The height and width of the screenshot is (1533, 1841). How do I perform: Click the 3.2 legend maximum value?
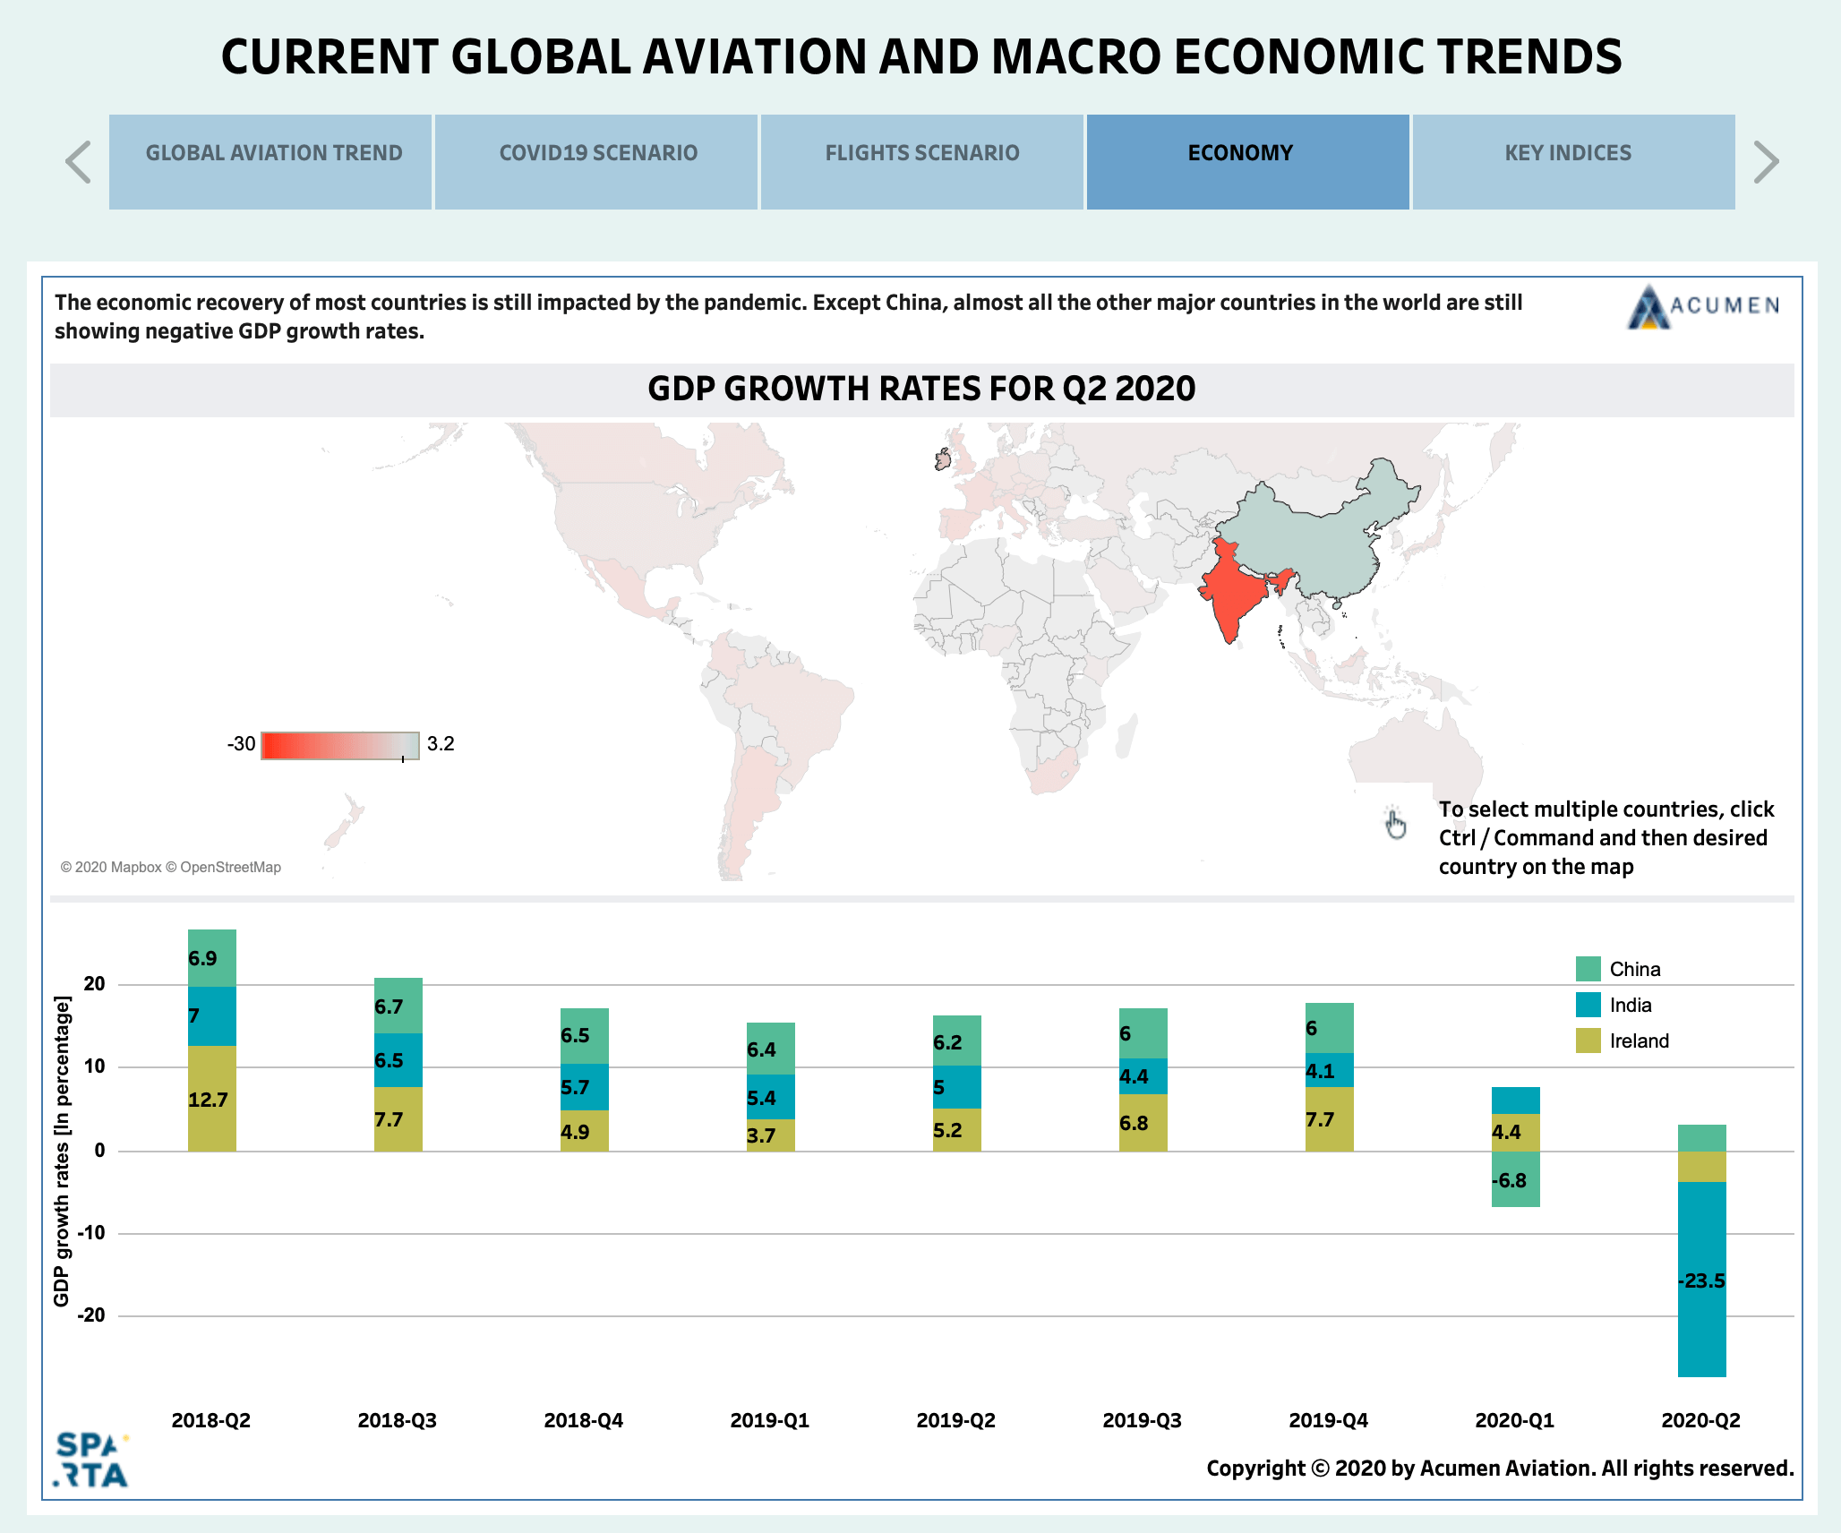pos(441,744)
